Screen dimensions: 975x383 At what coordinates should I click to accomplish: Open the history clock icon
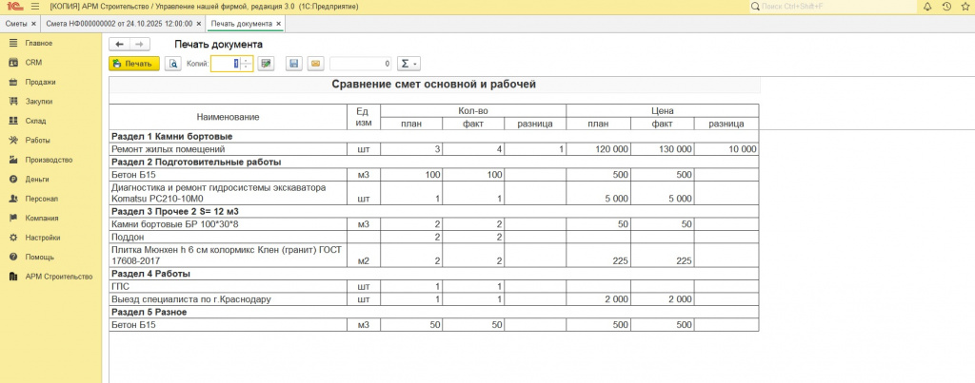point(946,7)
